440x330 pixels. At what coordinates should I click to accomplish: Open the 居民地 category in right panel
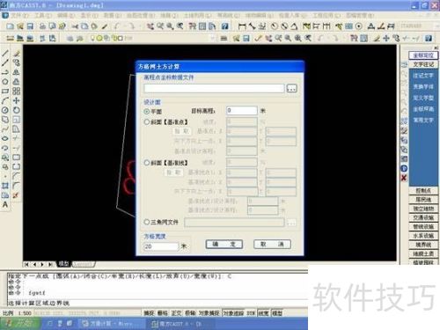coord(423,200)
